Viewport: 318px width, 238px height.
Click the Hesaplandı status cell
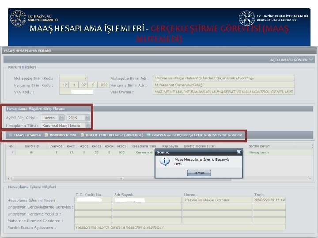pos(259,152)
